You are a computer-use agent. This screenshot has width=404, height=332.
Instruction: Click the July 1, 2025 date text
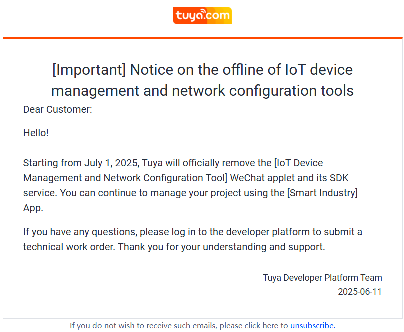click(x=112, y=163)
